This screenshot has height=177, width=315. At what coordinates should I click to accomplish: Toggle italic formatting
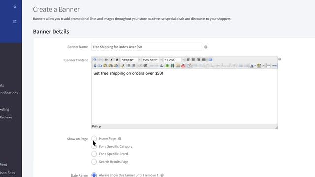coord(112,59)
